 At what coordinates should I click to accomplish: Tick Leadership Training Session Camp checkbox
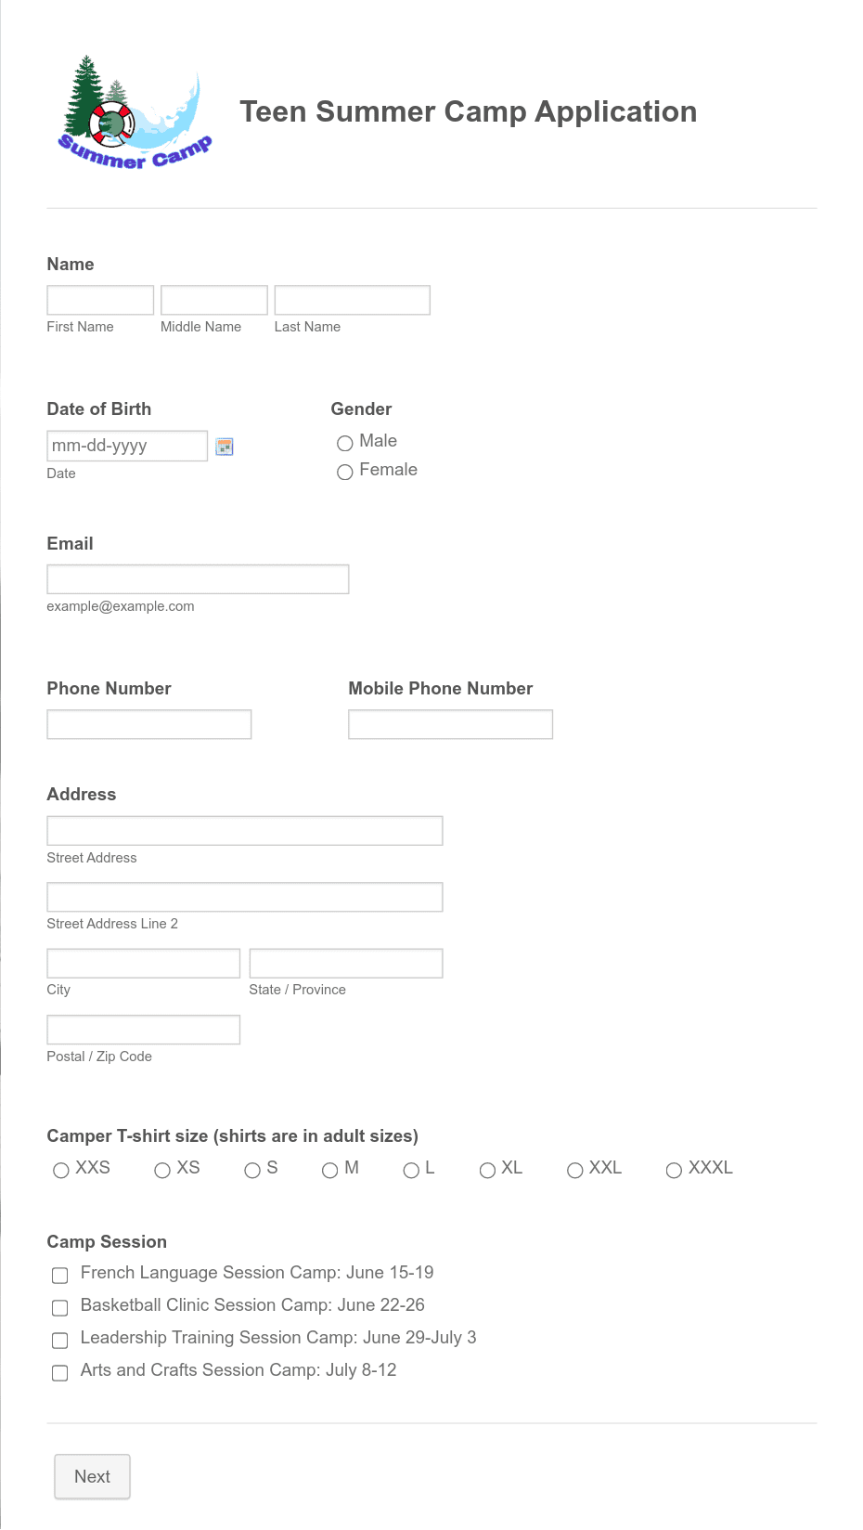tap(60, 1340)
